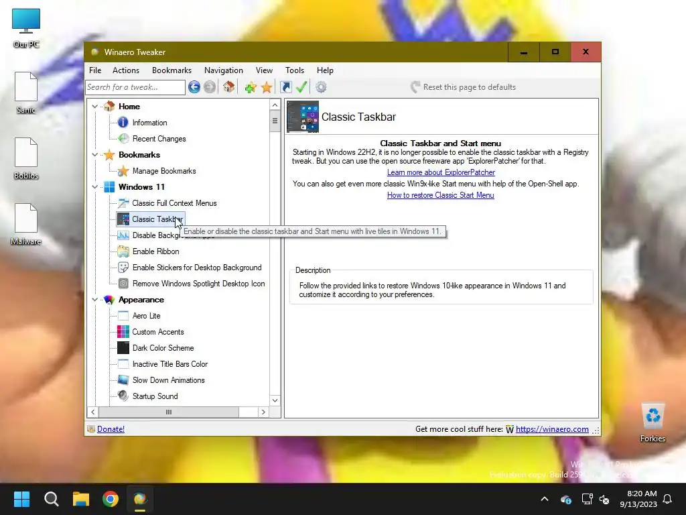Select Startup Sound item
Screen dimensions: 686x515
(x=155, y=396)
